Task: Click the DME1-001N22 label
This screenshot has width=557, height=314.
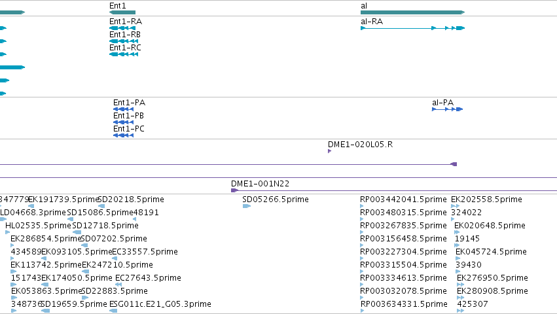Action: pyautogui.click(x=260, y=184)
